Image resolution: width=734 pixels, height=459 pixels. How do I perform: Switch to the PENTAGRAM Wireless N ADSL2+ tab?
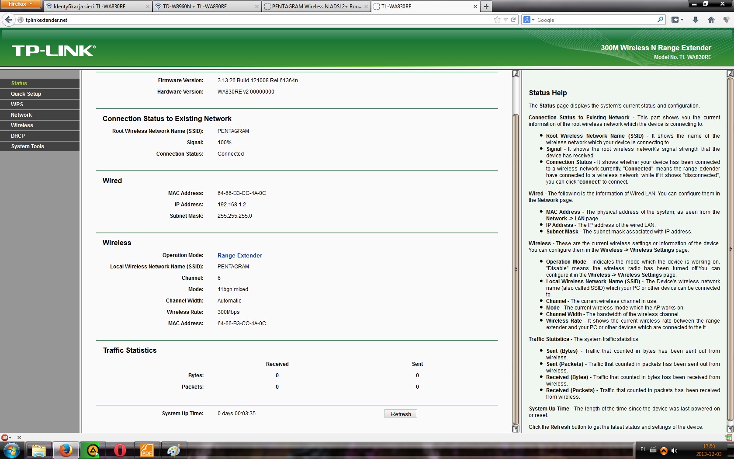(x=316, y=7)
